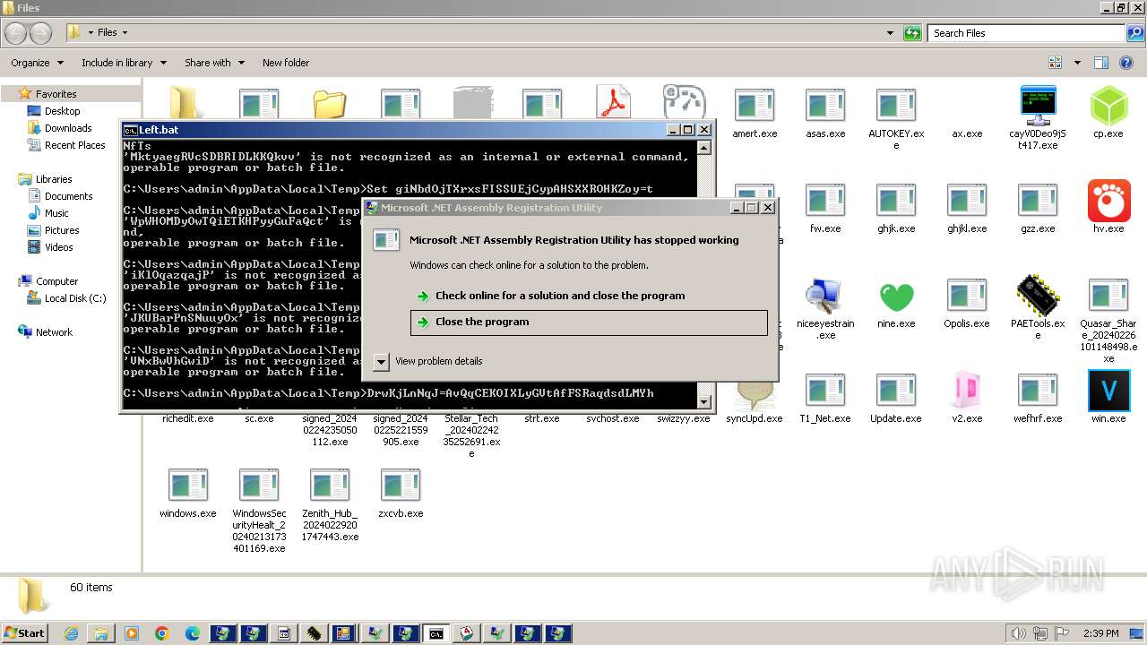The height and width of the screenshot is (645, 1147).
Task: Select the v2.exe pink icon
Action: [967, 391]
